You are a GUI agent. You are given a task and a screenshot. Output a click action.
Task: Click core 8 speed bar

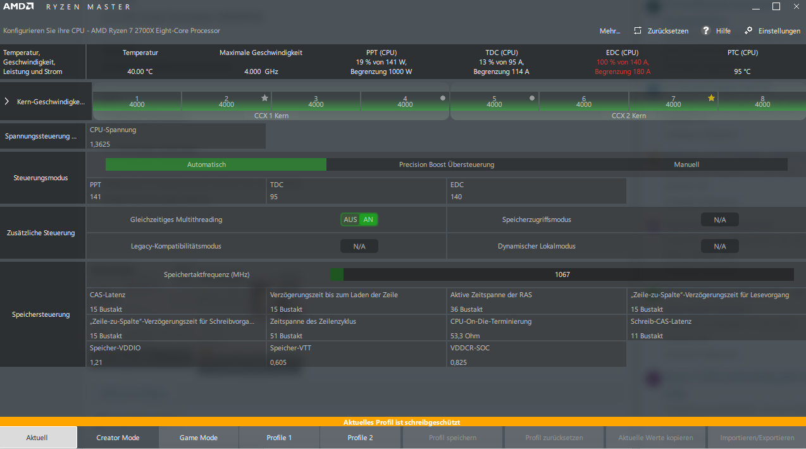point(762,102)
